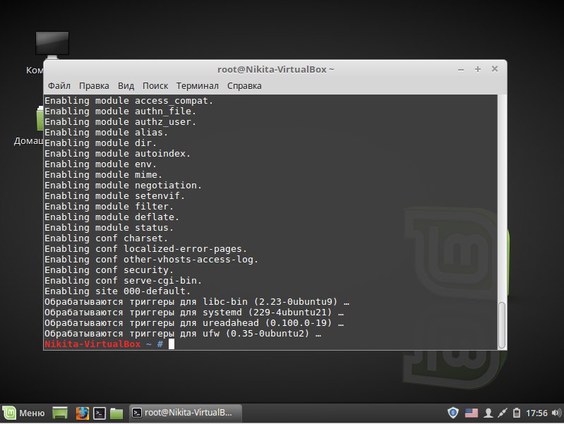Minimize the terminal window
564x424 pixels.
(461, 69)
